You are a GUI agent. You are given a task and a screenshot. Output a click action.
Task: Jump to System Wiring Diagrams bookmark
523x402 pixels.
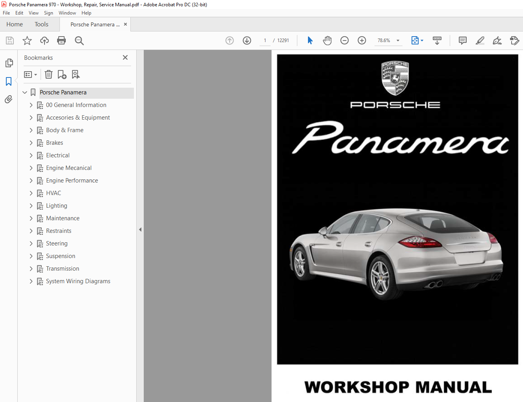(78, 281)
